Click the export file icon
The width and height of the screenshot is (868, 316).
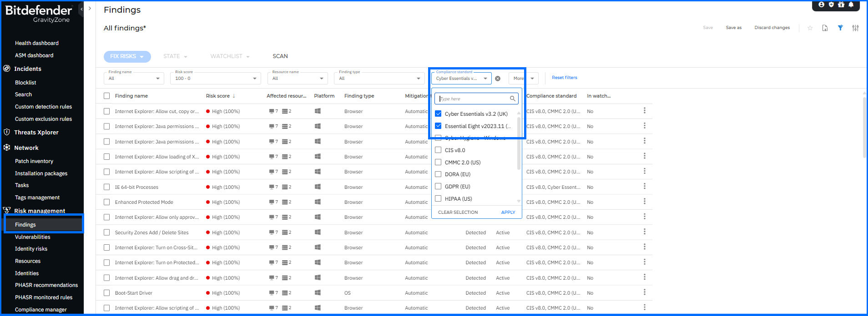[825, 28]
